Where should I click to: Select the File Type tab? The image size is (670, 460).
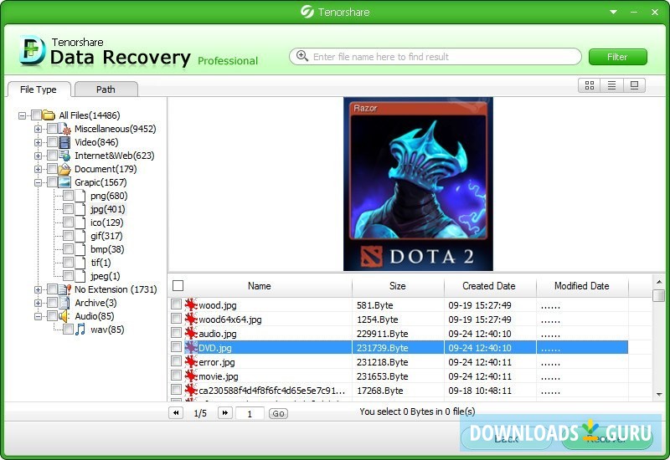[39, 89]
